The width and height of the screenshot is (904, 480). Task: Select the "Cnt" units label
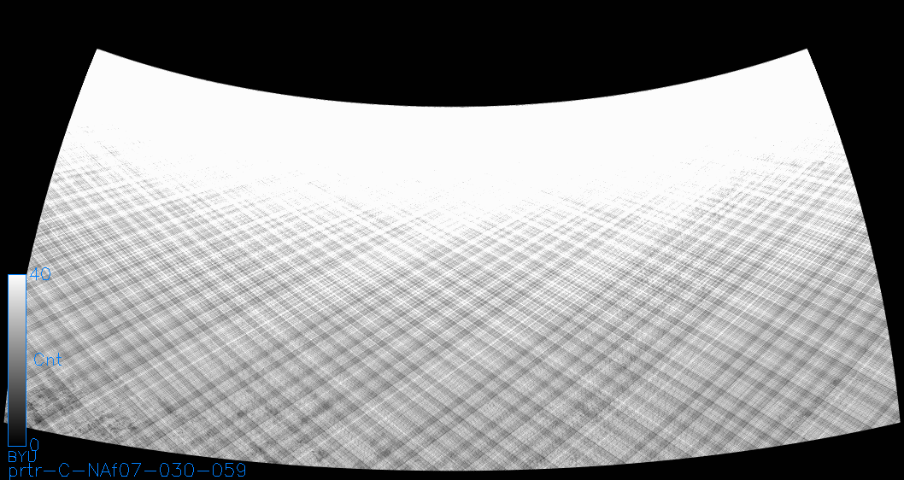[47, 360]
